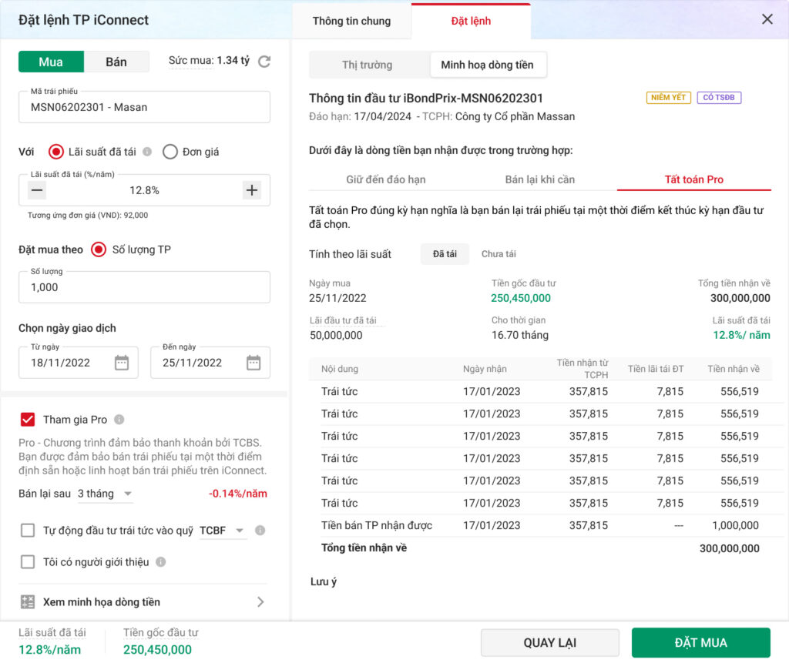Viewport: 789px width, 663px height.
Task: Select the Giữ đến đáo hạn tab
Action: click(385, 179)
